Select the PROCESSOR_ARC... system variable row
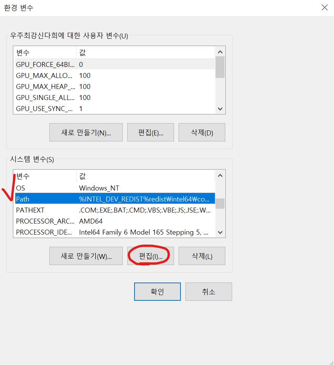This screenshot has height=365, width=334. 115,221
